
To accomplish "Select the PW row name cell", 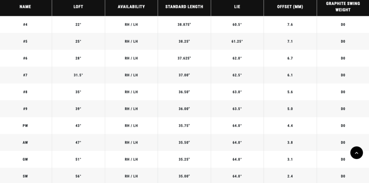I will 26,126.
